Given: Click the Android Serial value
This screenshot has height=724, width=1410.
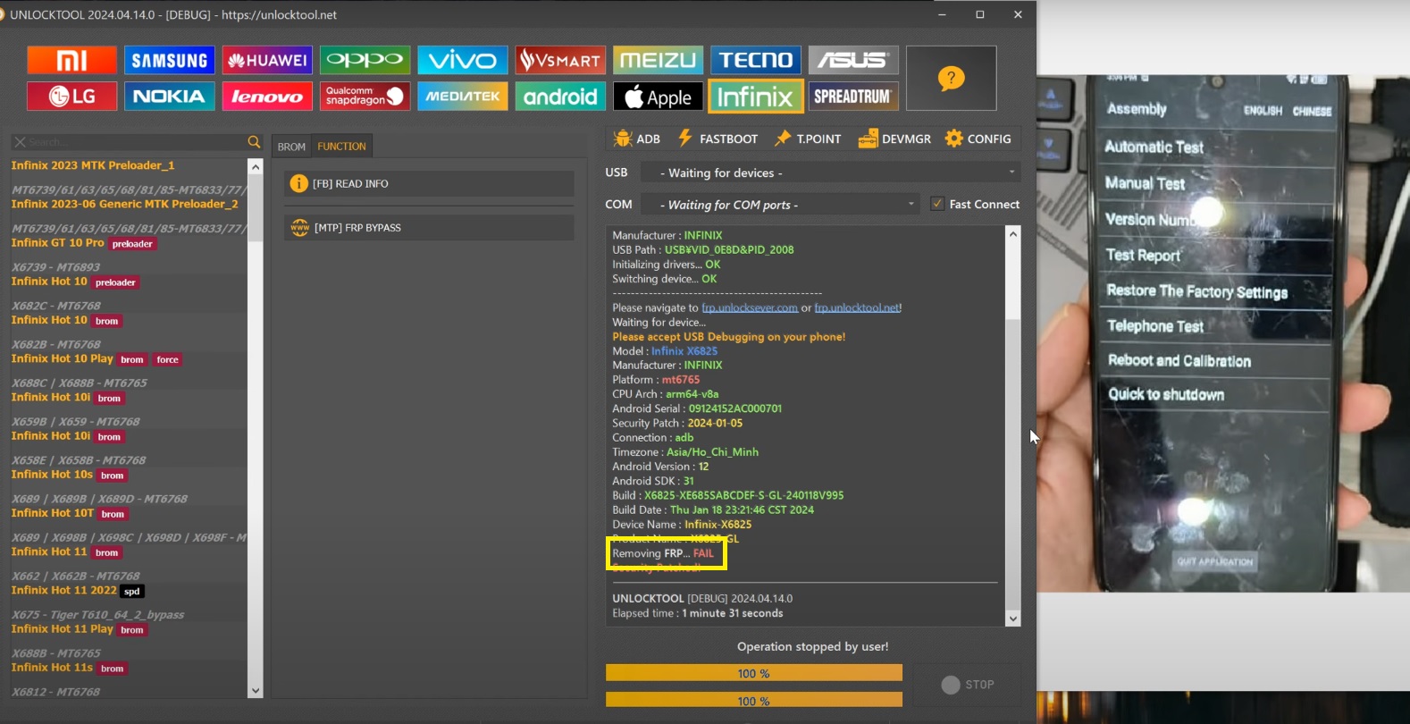Looking at the screenshot, I should coord(735,408).
